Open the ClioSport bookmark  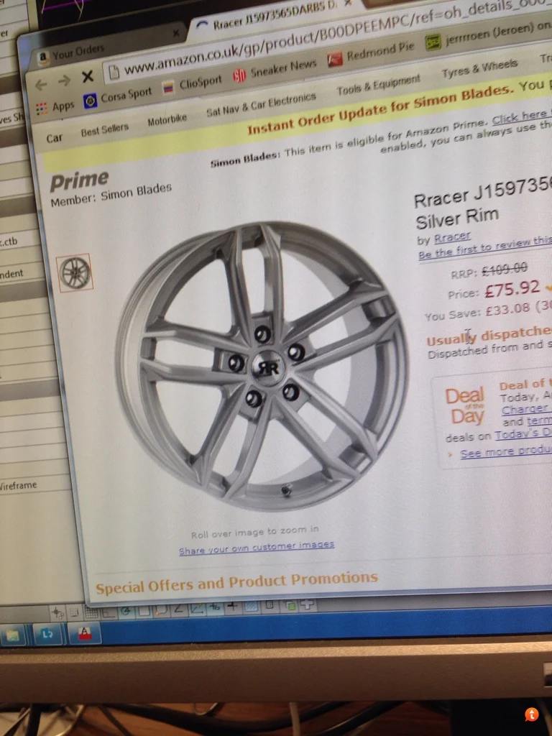[193, 84]
